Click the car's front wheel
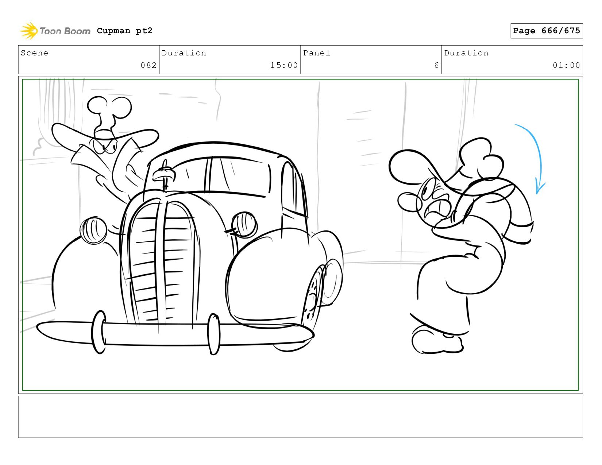 point(314,295)
